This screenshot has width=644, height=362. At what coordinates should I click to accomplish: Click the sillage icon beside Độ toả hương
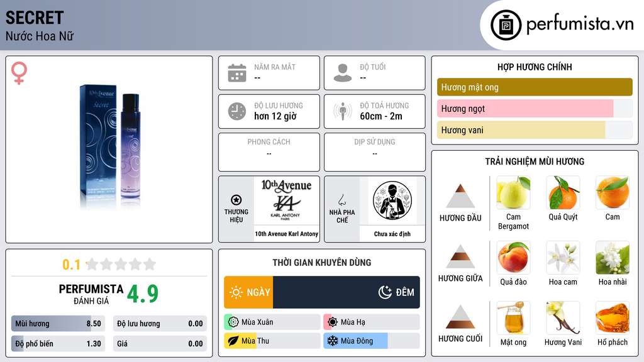[x=343, y=111]
